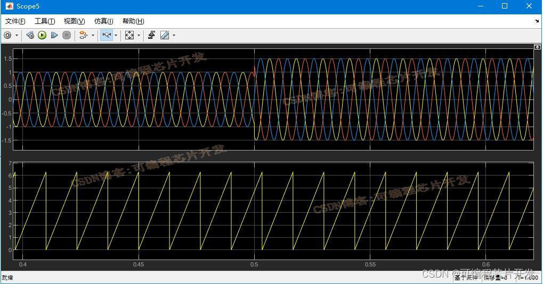543x284 pixels.
Task: Toggle the cursor measurements ruler tool
Action: point(165,35)
